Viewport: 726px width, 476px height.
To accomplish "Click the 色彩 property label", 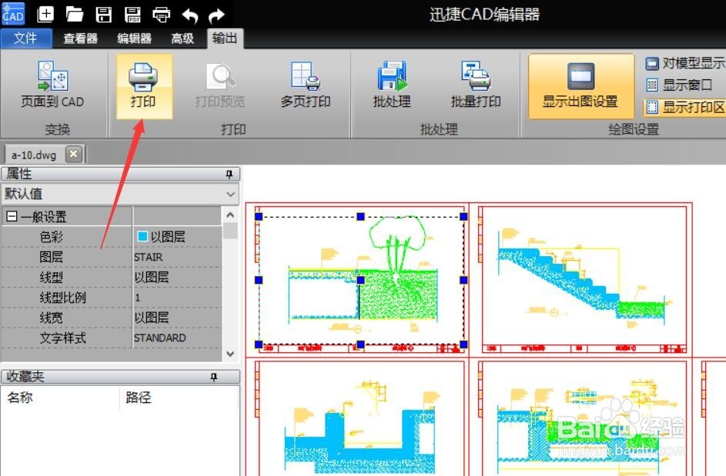I will [x=52, y=237].
